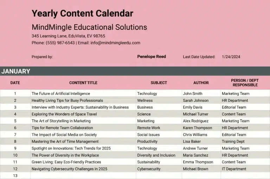Select the CONTENT TITLE column header
Viewport: 270px width, 179px height.
[83, 83]
